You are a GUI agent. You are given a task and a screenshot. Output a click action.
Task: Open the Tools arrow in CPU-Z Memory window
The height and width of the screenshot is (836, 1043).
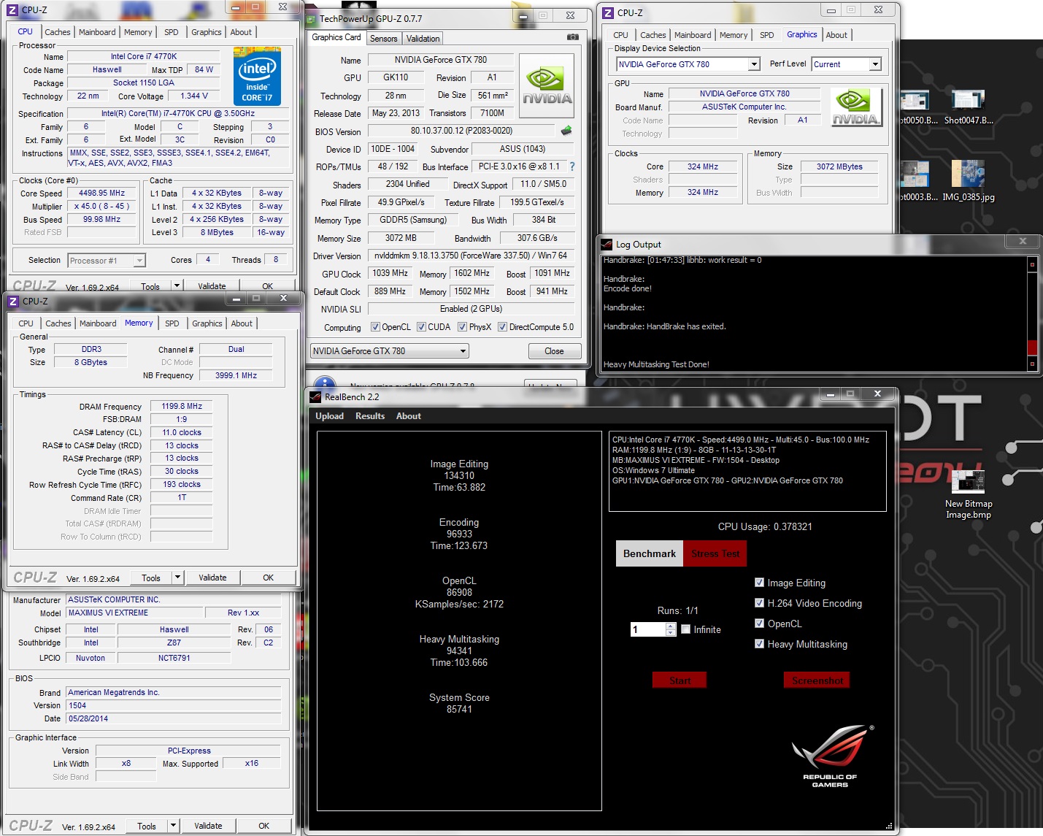pos(177,578)
